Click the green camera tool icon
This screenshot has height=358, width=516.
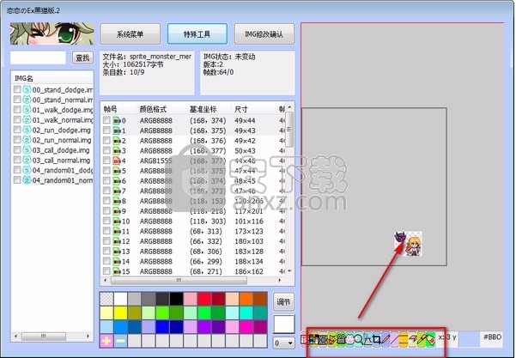(341, 339)
